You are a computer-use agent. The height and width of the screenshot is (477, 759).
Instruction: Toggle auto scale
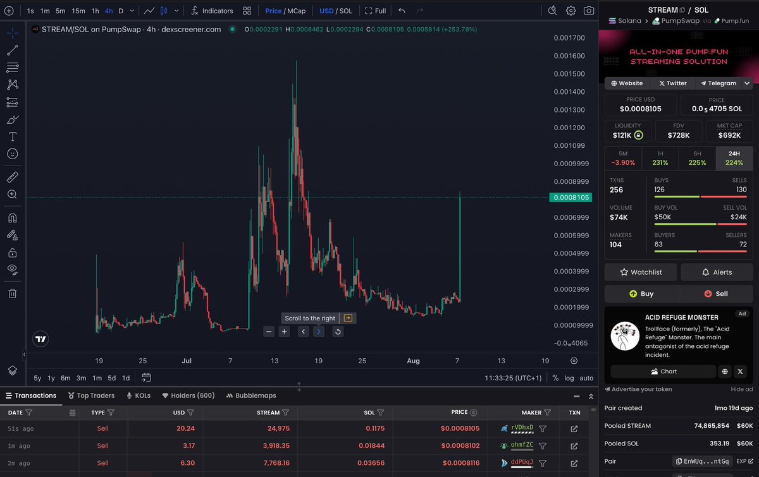pos(586,378)
